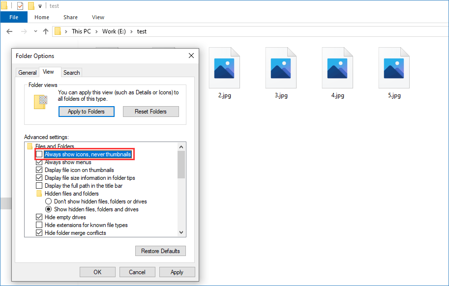Open the View ribbon tab
This screenshot has width=449, height=286.
[98, 17]
